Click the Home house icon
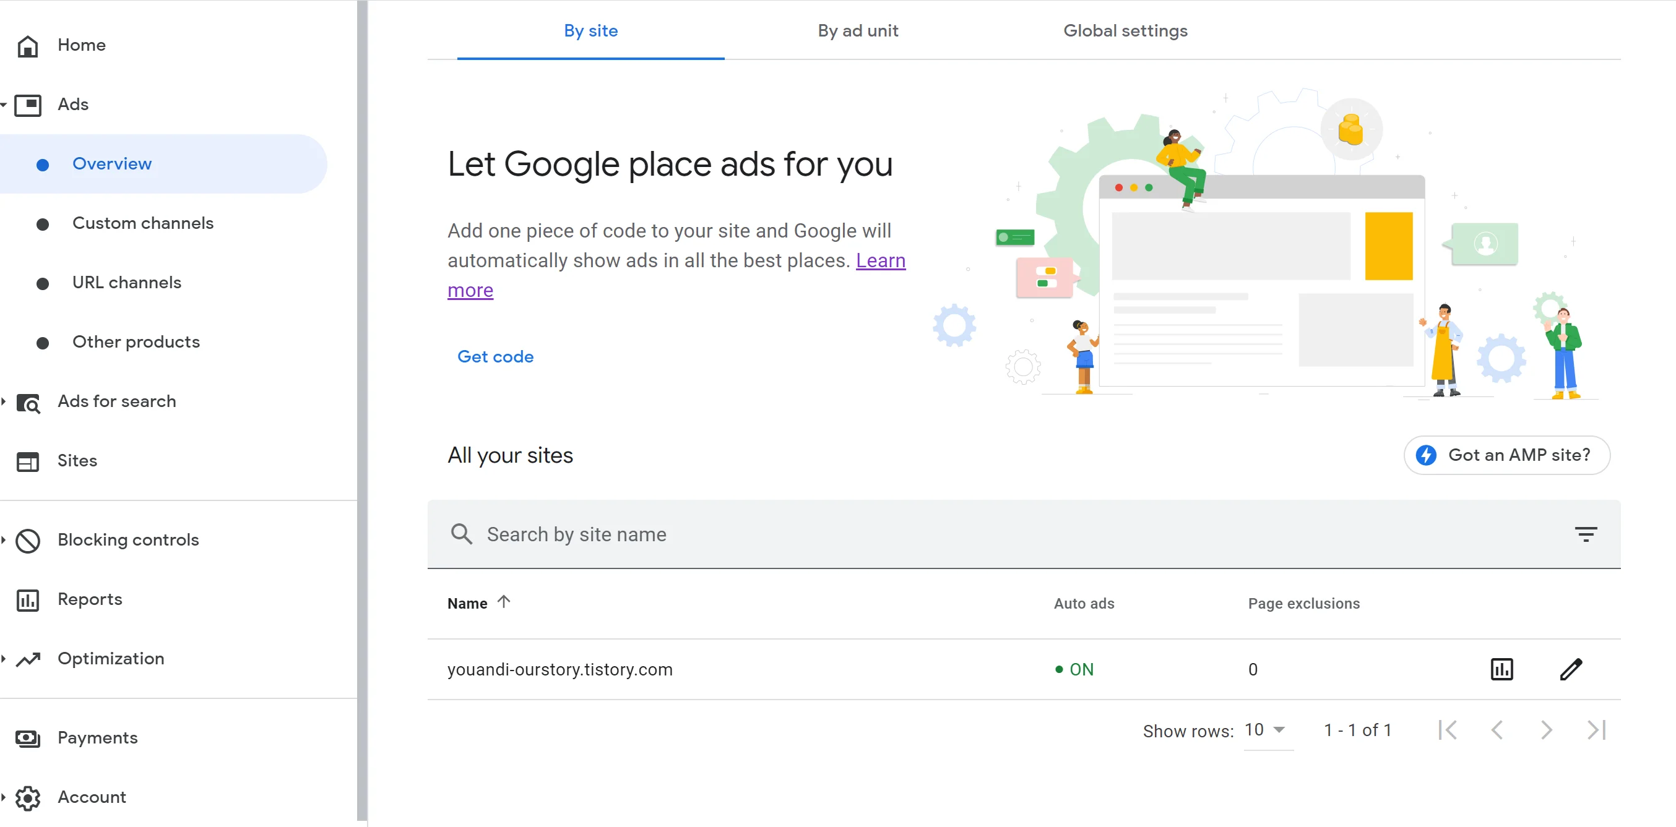This screenshot has width=1676, height=827. tap(27, 46)
